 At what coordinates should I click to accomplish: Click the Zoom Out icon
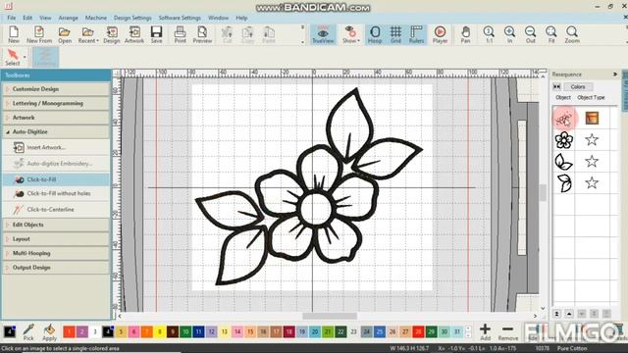[530, 34]
